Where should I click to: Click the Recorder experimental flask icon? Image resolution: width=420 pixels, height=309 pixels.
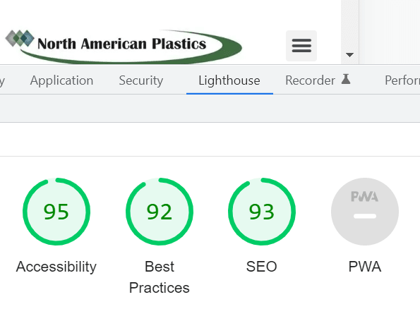point(346,79)
